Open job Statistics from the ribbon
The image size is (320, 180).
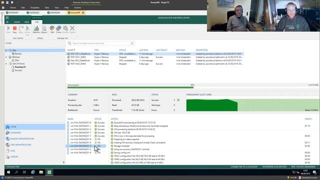click(x=36, y=29)
